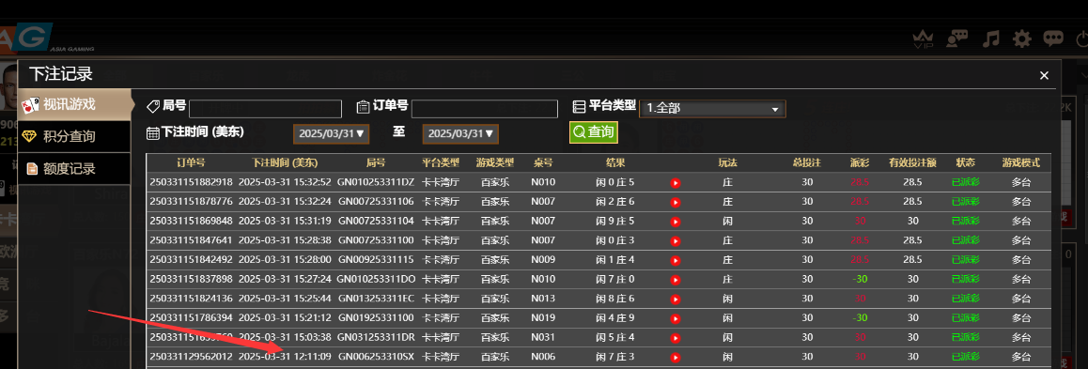Screen dimensions: 1088x369
Task: Focus the 局号 input field
Action: [265, 109]
